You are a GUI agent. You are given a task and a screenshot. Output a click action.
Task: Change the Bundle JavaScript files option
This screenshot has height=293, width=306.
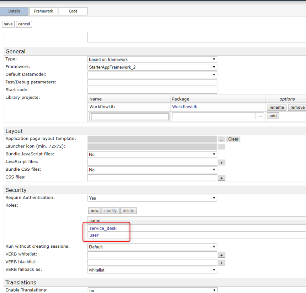tap(152, 155)
